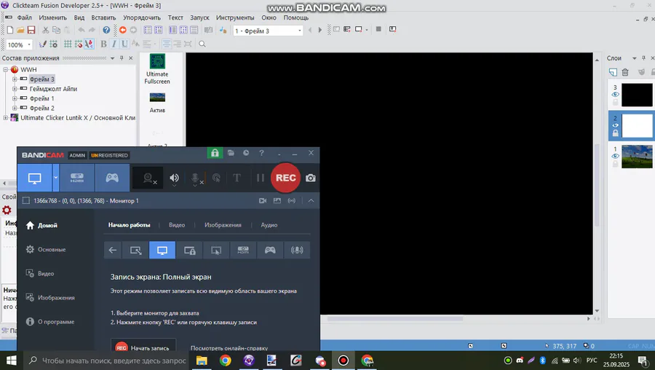This screenshot has width=655, height=370.
Task: Open Bandicam help question mark
Action: pyautogui.click(x=261, y=153)
